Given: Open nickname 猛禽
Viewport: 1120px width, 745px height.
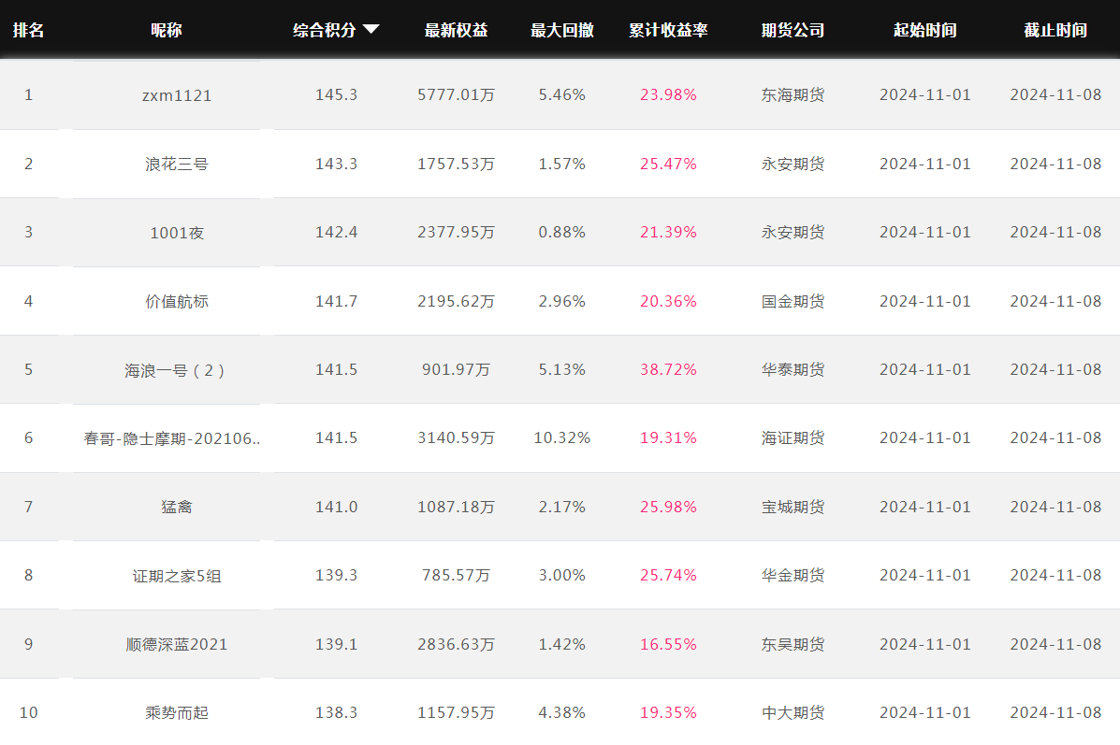Looking at the screenshot, I should [177, 507].
